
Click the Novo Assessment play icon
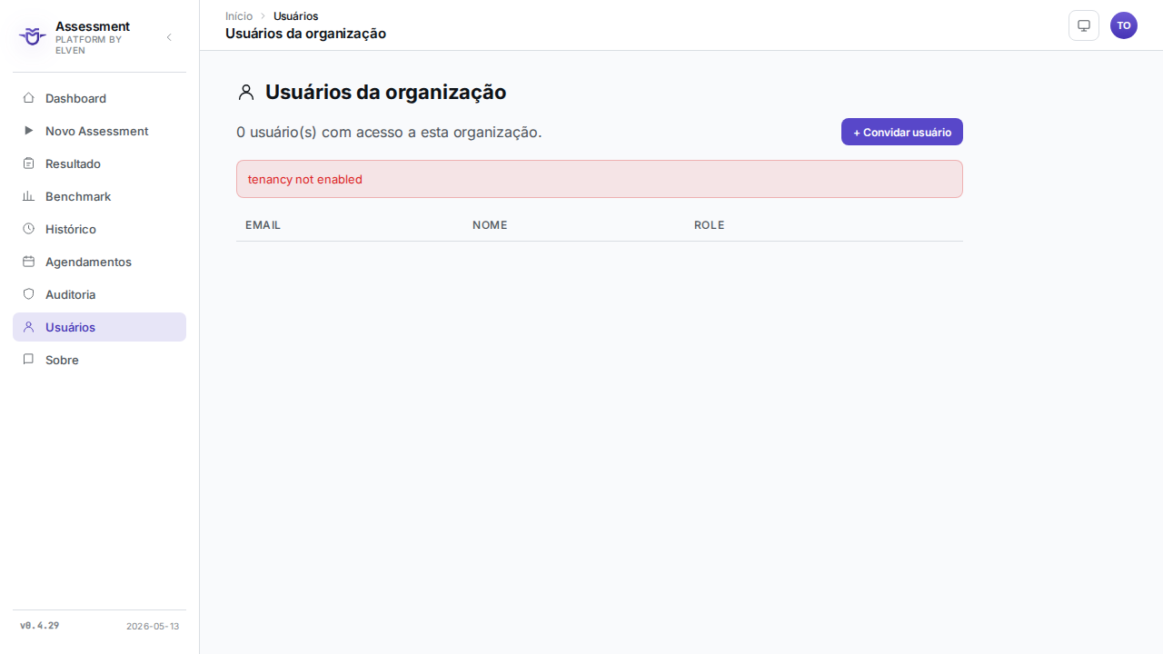(x=28, y=131)
